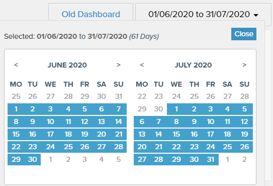This screenshot has height=186, width=273.
Task: Select greyed August 2 in July calendar
Action: click(244, 159)
